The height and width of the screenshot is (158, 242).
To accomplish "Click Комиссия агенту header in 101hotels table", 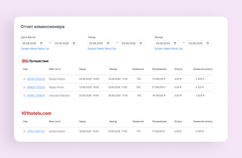I will pyautogui.click(x=203, y=121).
